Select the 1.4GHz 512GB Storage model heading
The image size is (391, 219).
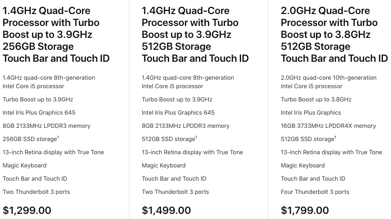click(195, 35)
